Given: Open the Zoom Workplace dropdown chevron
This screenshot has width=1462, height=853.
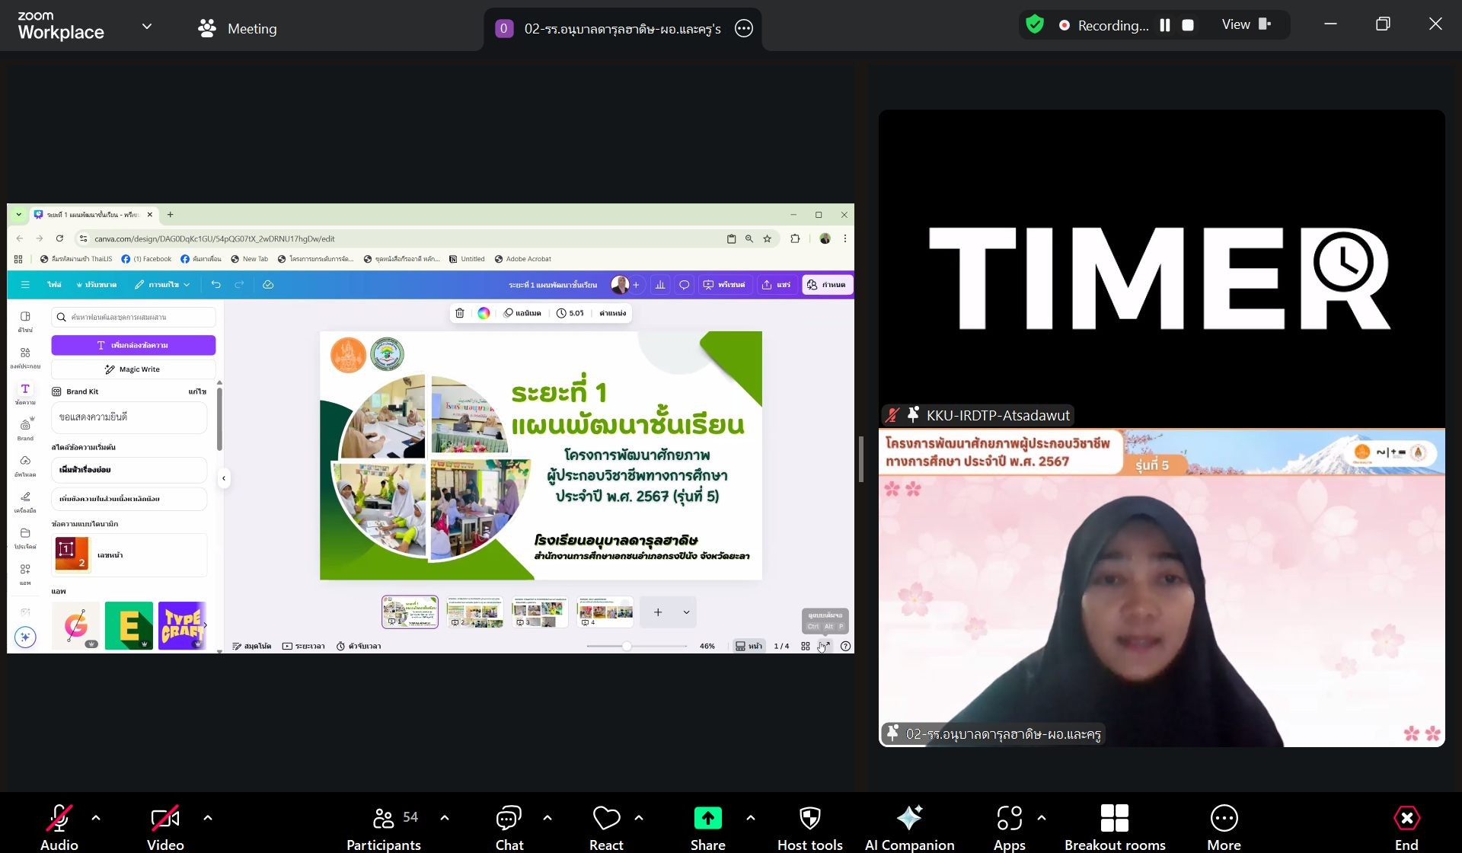Looking at the screenshot, I should (x=147, y=27).
